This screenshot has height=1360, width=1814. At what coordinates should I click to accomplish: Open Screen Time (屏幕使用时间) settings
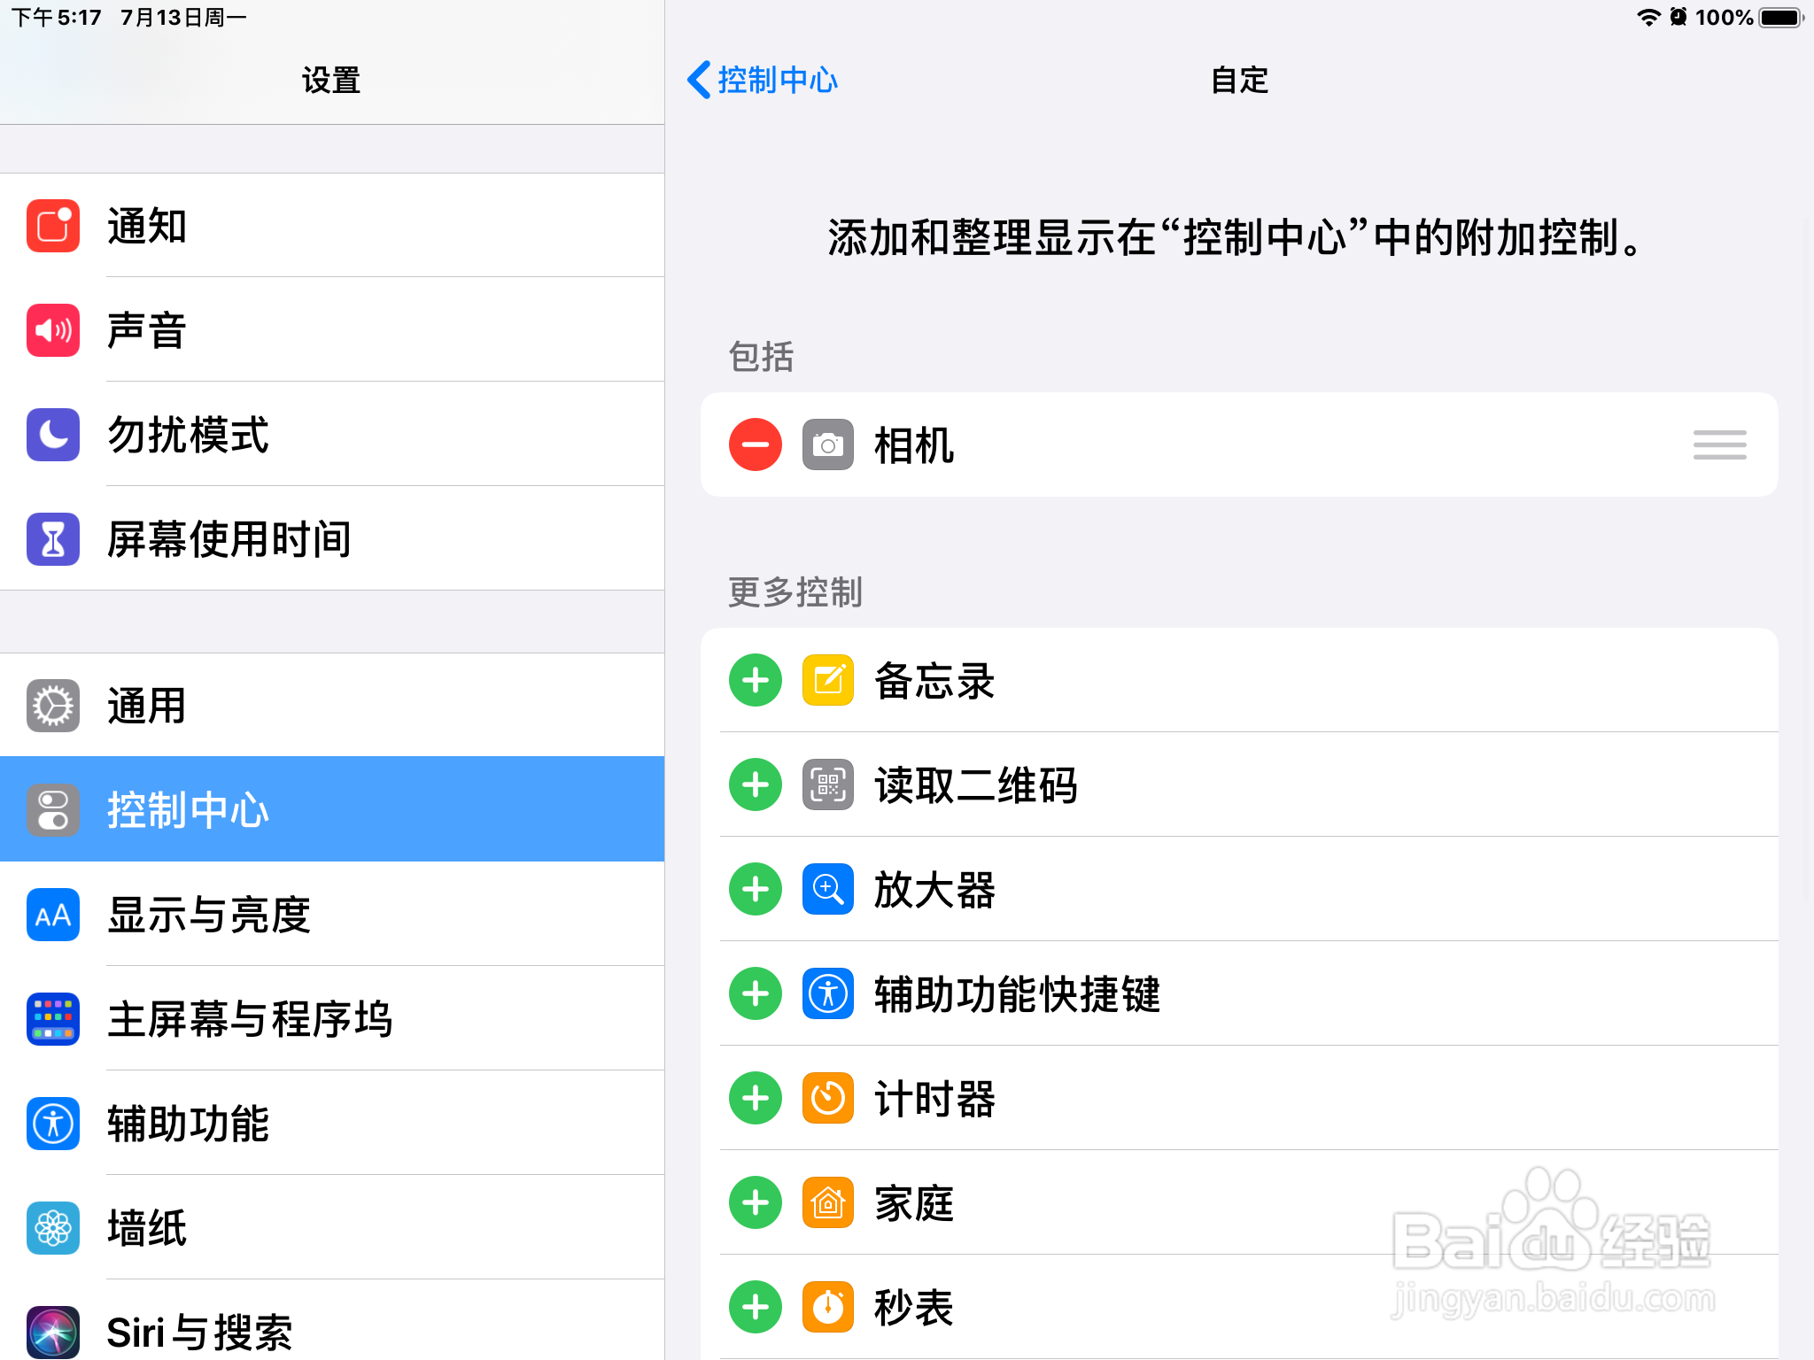click(52, 539)
